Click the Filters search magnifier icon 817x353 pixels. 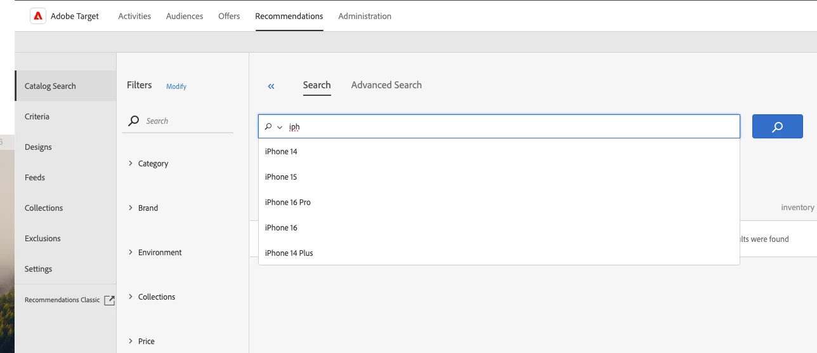pyautogui.click(x=133, y=121)
